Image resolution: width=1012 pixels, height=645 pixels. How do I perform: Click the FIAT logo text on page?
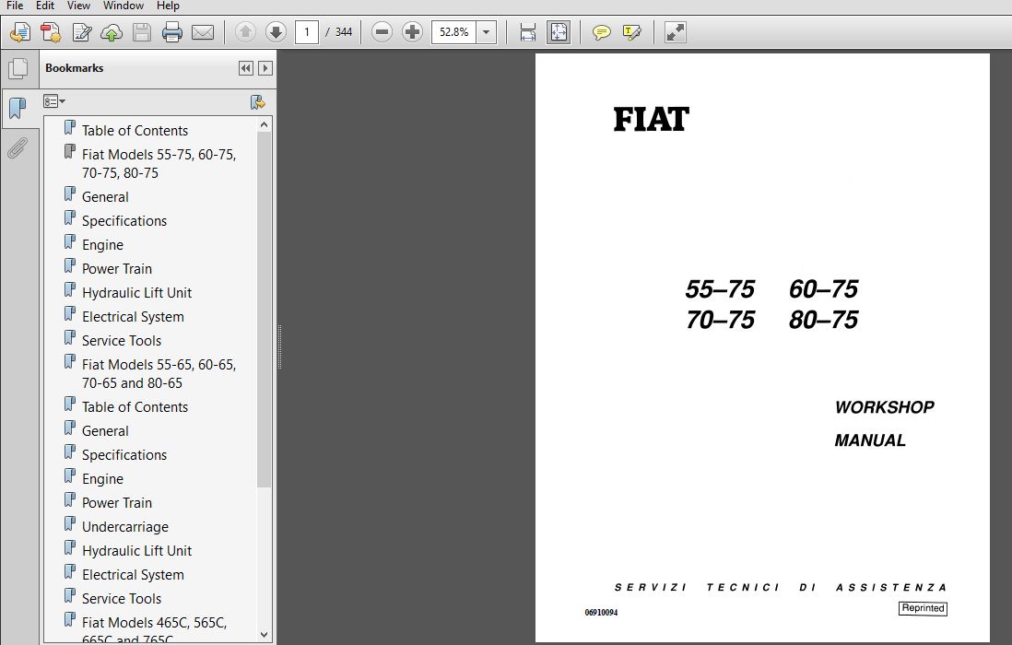pyautogui.click(x=652, y=120)
